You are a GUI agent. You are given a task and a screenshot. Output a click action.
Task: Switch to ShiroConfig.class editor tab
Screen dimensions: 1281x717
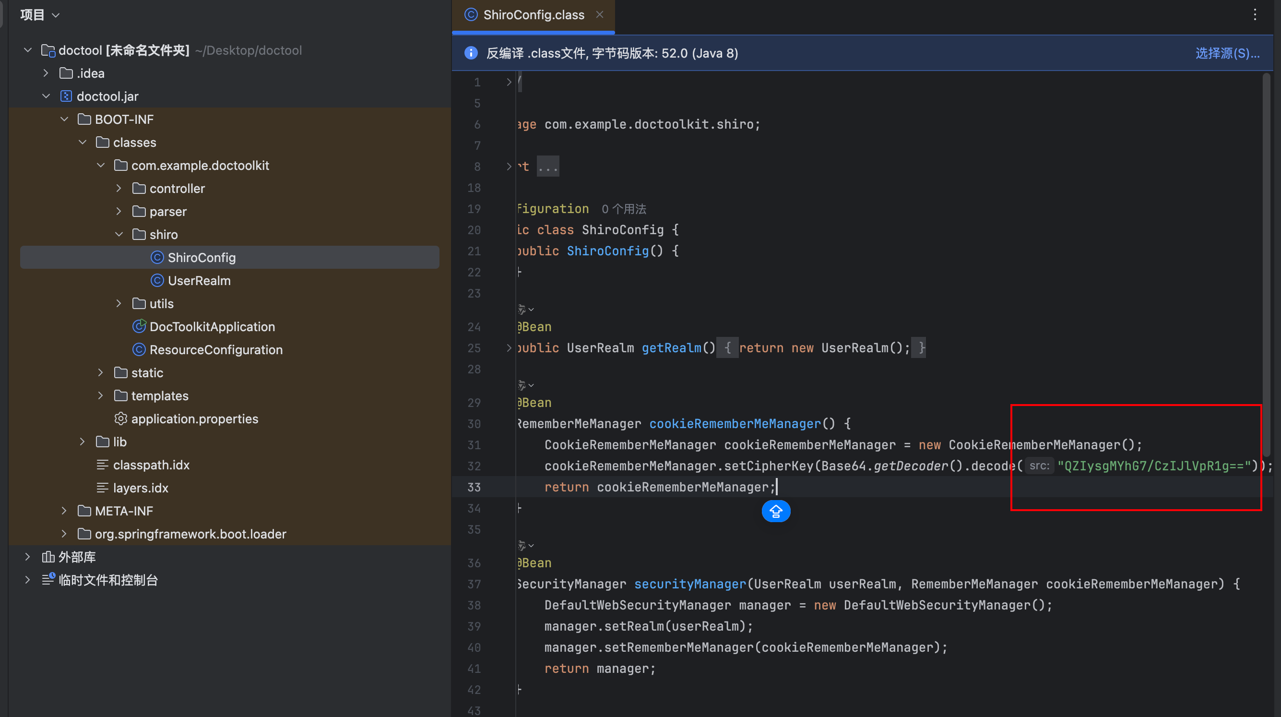[x=533, y=15]
